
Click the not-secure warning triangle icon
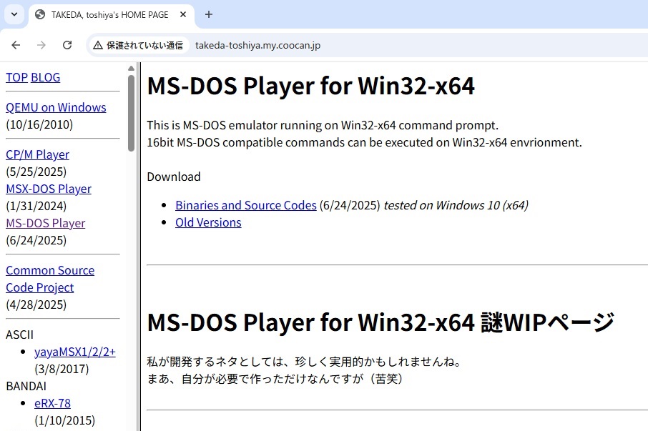(x=98, y=46)
